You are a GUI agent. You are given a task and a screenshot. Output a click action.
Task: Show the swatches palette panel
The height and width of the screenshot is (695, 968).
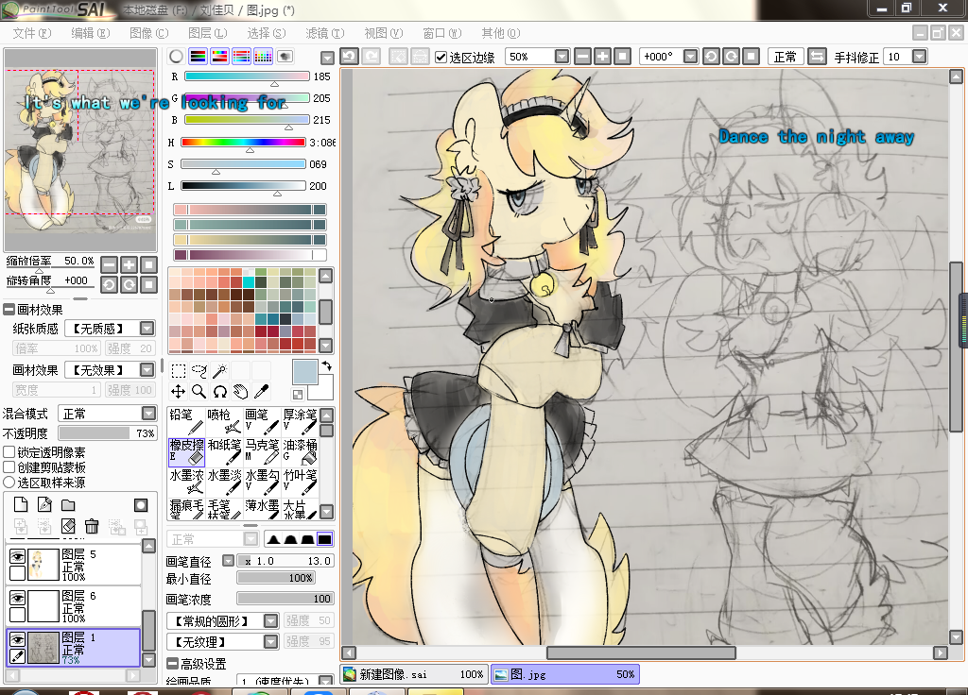coord(263,56)
